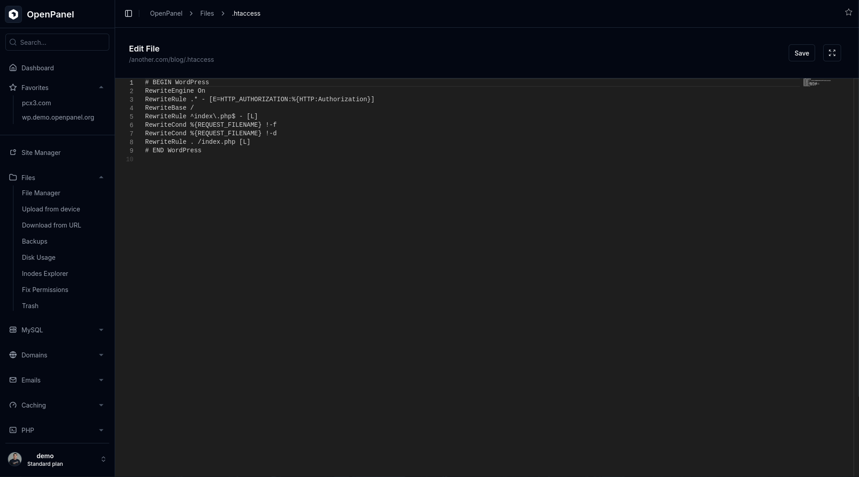Image resolution: width=859 pixels, height=477 pixels.
Task: Open the demo account switcher chevrons
Action: pyautogui.click(x=103, y=459)
